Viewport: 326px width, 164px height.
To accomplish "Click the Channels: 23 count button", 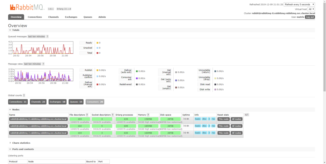I will click(38, 102).
